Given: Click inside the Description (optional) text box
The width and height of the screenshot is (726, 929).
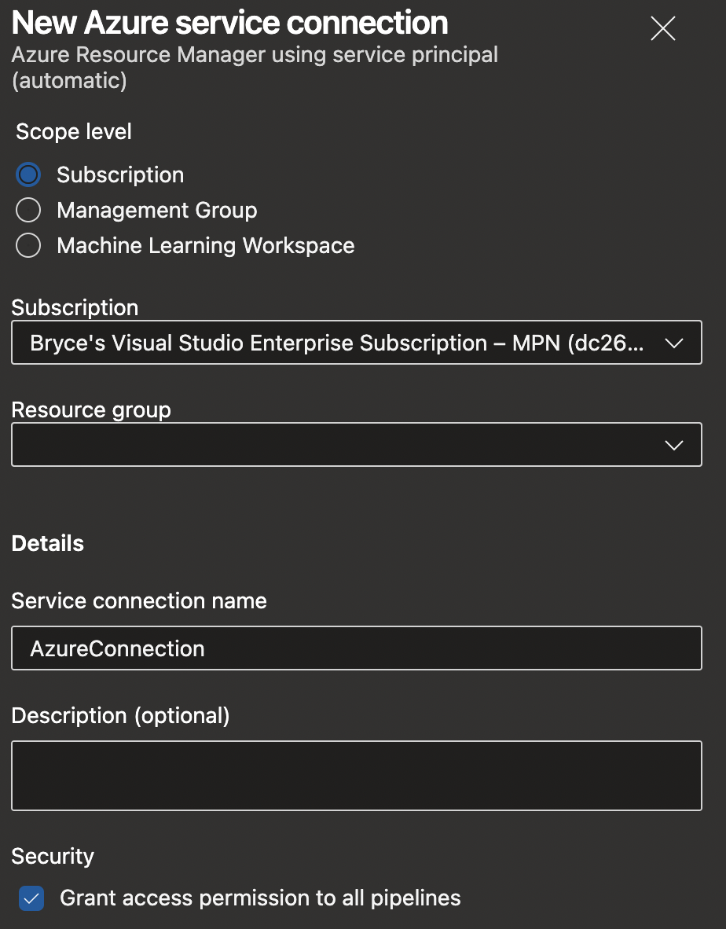Looking at the screenshot, I should click(356, 775).
